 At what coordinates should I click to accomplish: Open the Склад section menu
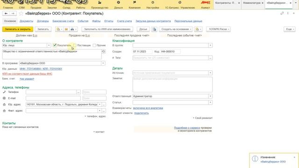tap(66, 7)
